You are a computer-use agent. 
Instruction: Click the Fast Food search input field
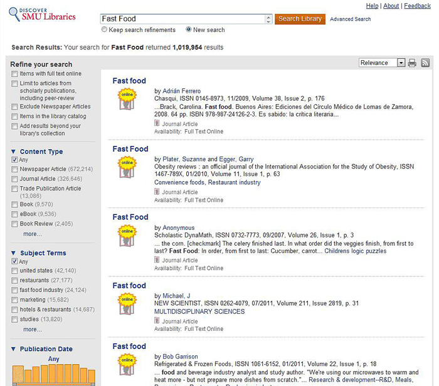[x=182, y=19]
